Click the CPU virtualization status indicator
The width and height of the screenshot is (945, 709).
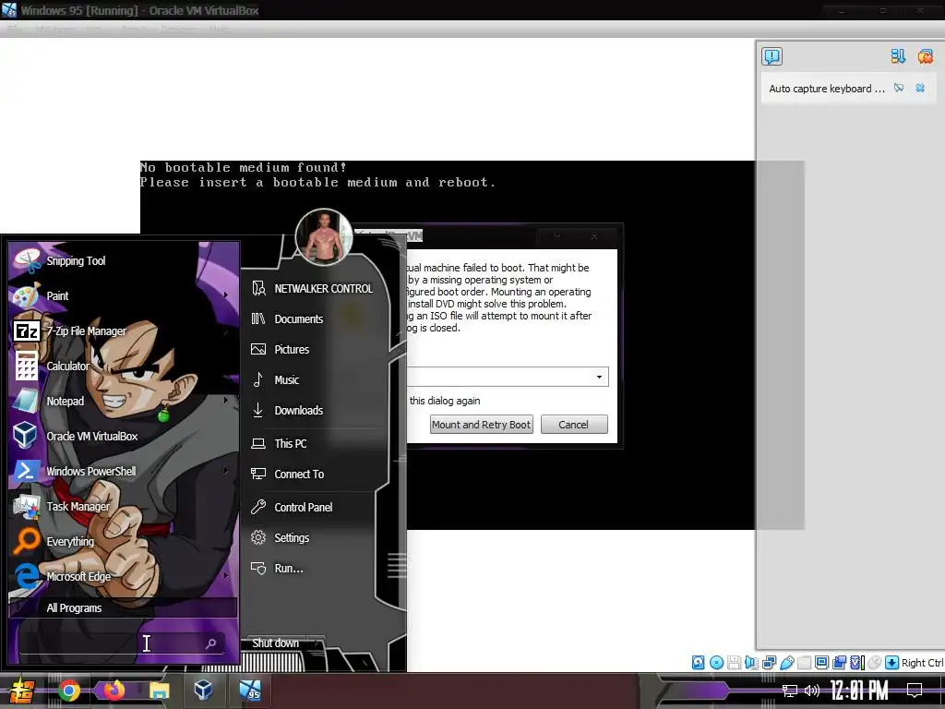click(857, 663)
